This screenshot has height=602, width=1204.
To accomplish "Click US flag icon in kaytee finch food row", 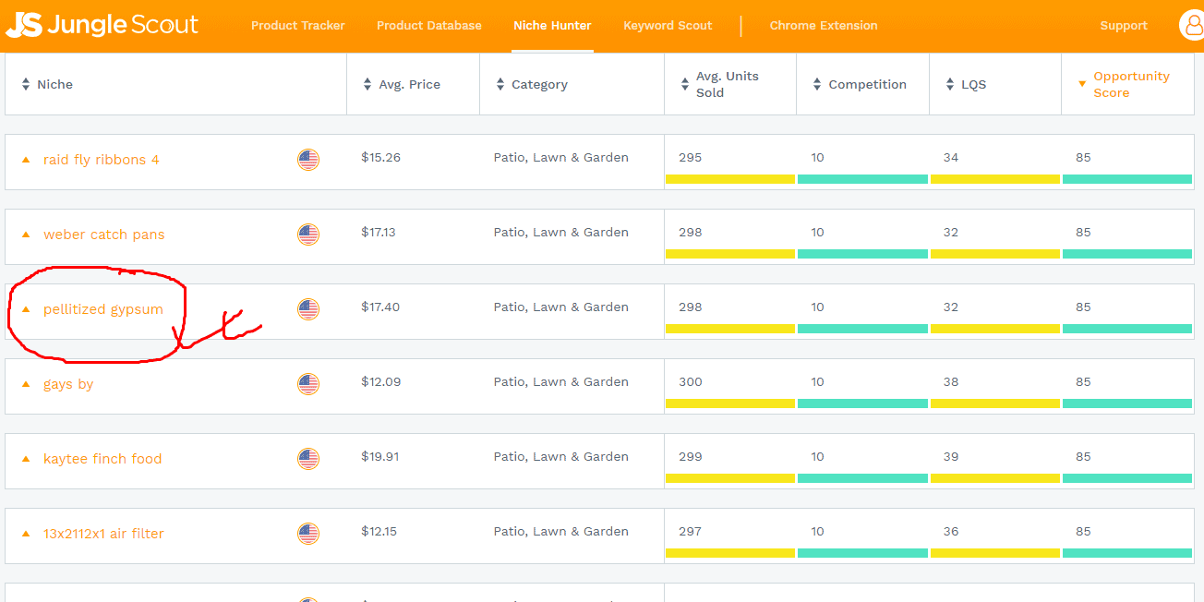I will point(308,459).
